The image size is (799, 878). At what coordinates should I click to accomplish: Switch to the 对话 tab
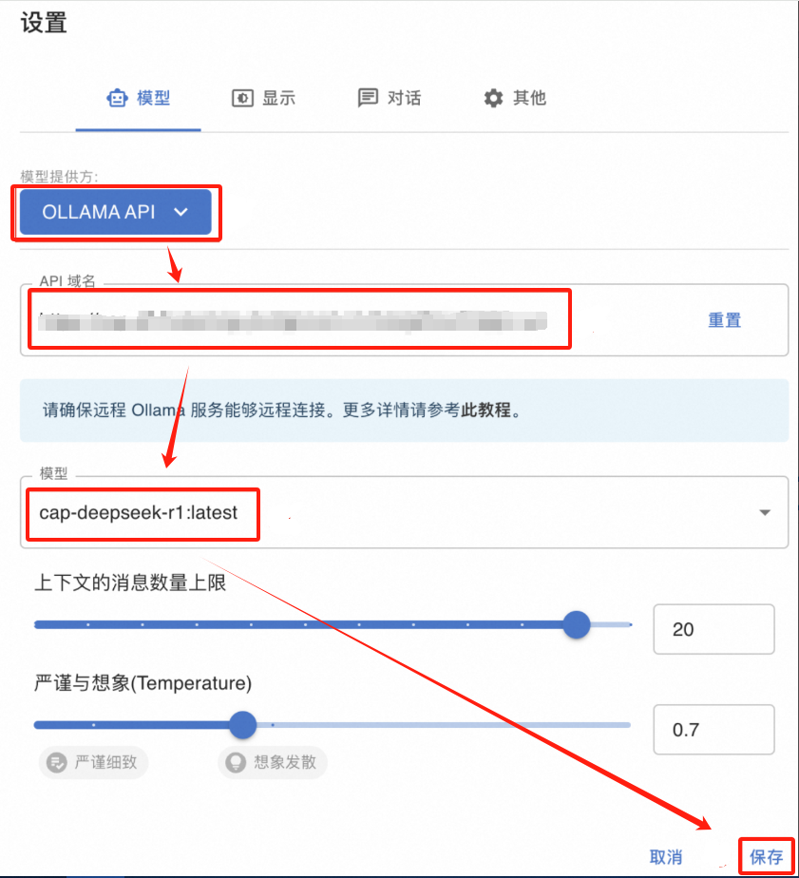point(390,98)
